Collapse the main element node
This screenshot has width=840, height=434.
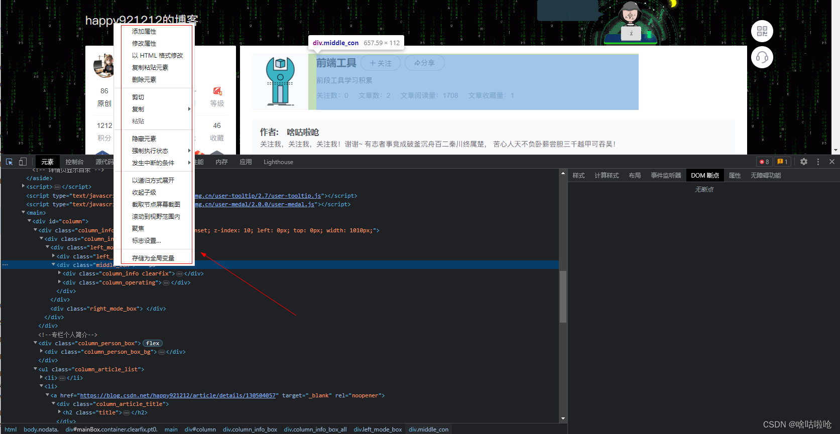tap(23, 213)
